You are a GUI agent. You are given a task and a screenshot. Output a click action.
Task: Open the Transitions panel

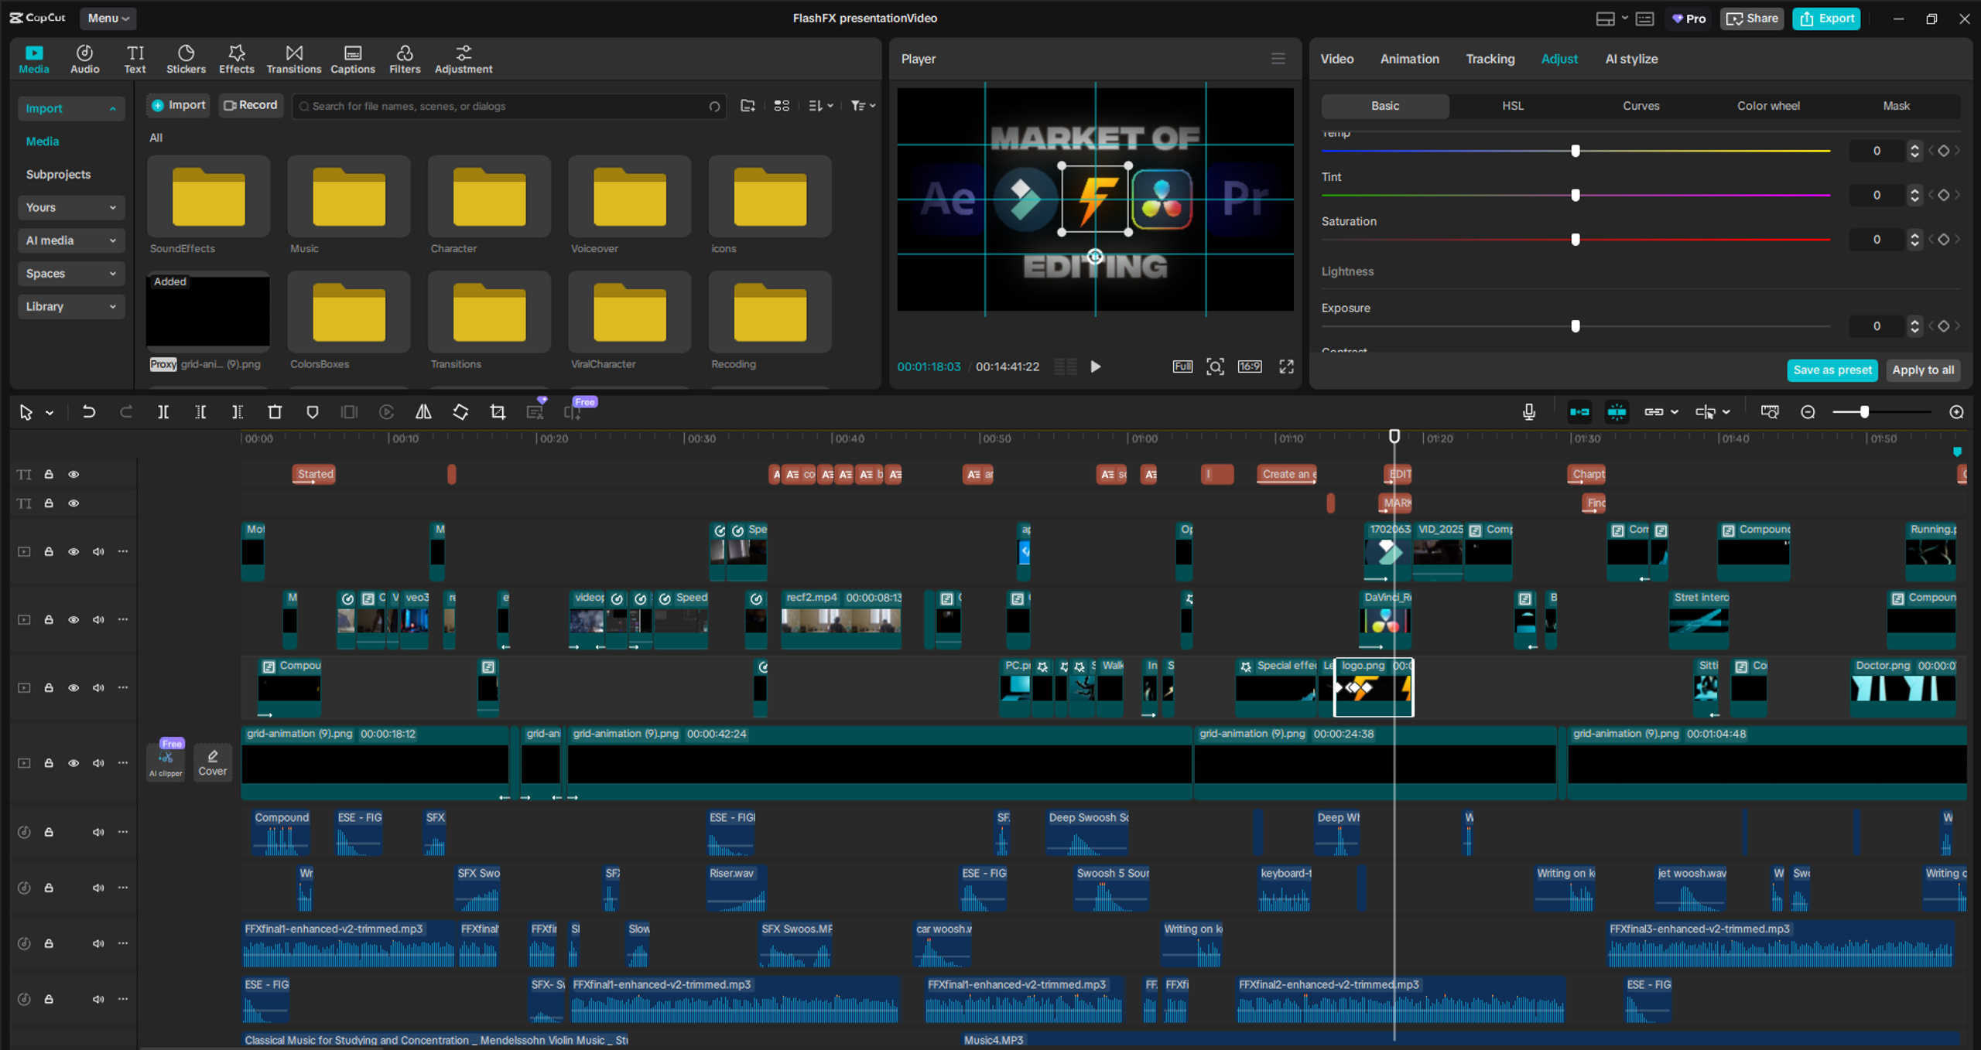(x=293, y=59)
